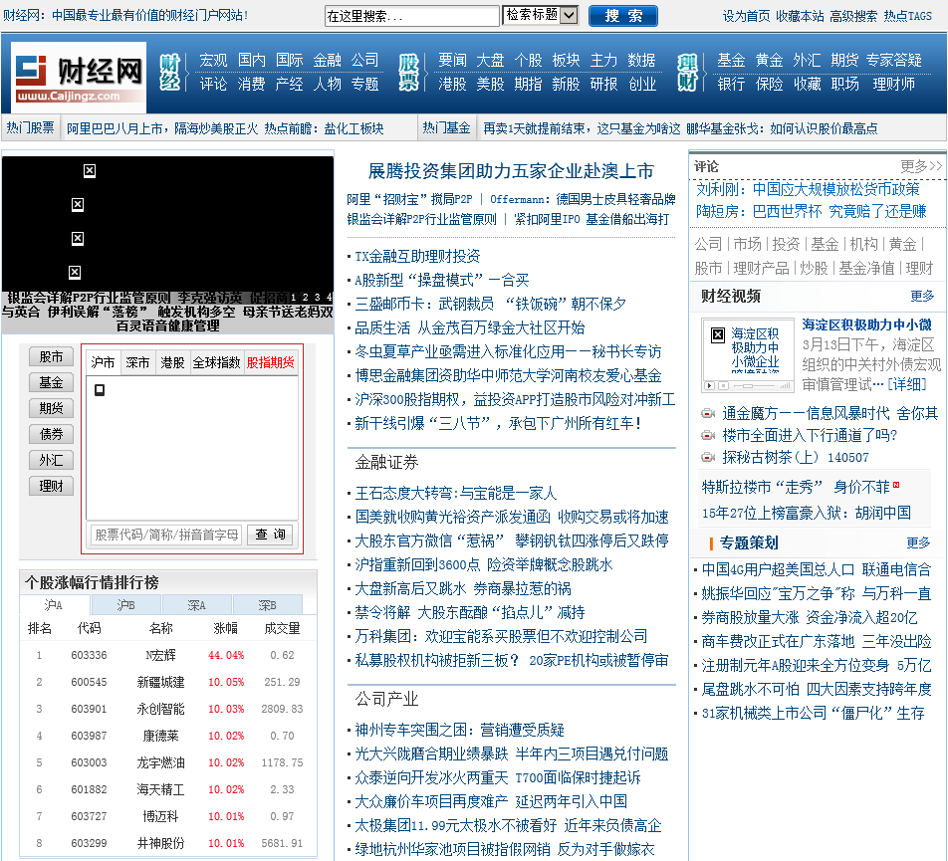Click the 基金 side button

[52, 382]
